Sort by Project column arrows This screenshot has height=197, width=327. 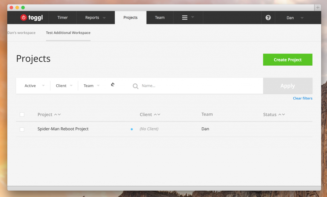coord(57,115)
